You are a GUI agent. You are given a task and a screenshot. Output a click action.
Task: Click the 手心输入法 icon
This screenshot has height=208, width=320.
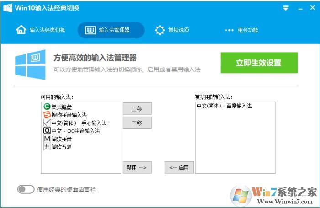pyautogui.click(x=47, y=123)
